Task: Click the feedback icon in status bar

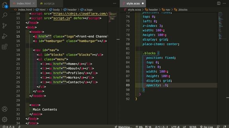Action: click(x=218, y=127)
